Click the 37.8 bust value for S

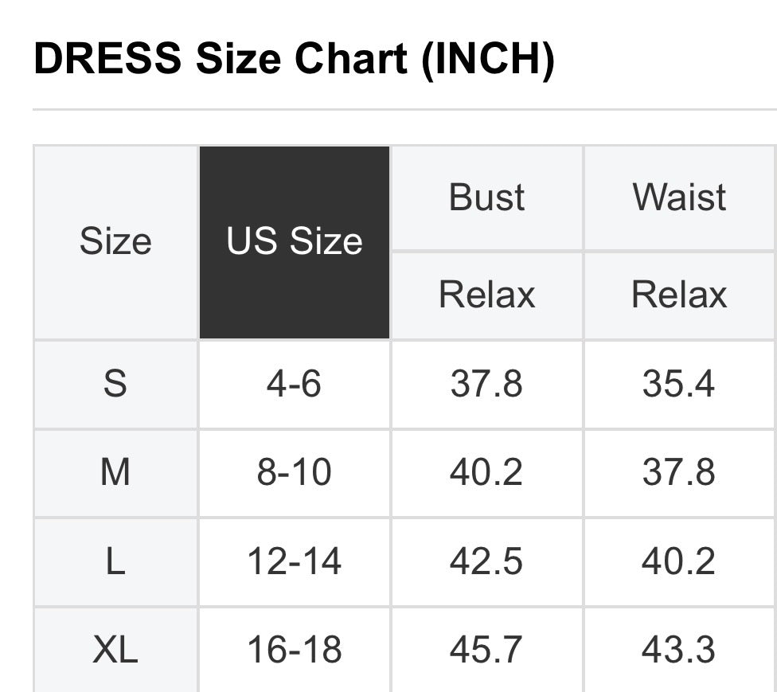(486, 384)
